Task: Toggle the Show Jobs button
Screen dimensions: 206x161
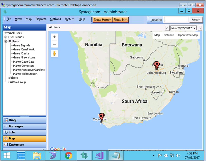Action: pyautogui.click(x=121, y=20)
